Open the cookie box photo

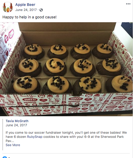point(66,69)
